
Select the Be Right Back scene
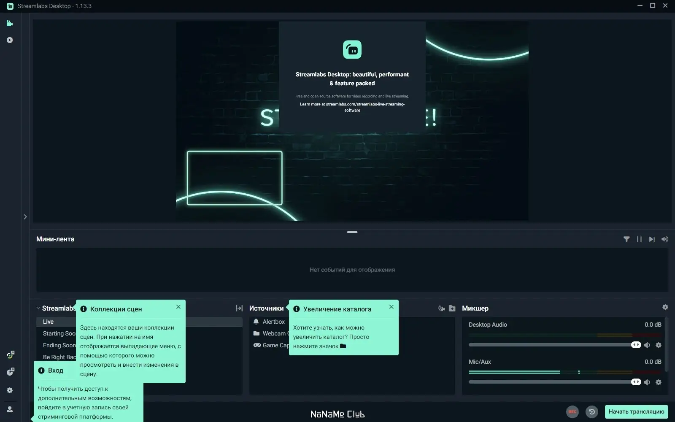coord(59,357)
